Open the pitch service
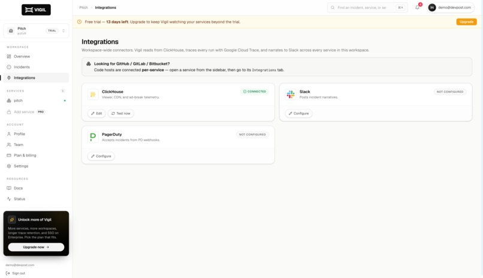 (x=36, y=101)
